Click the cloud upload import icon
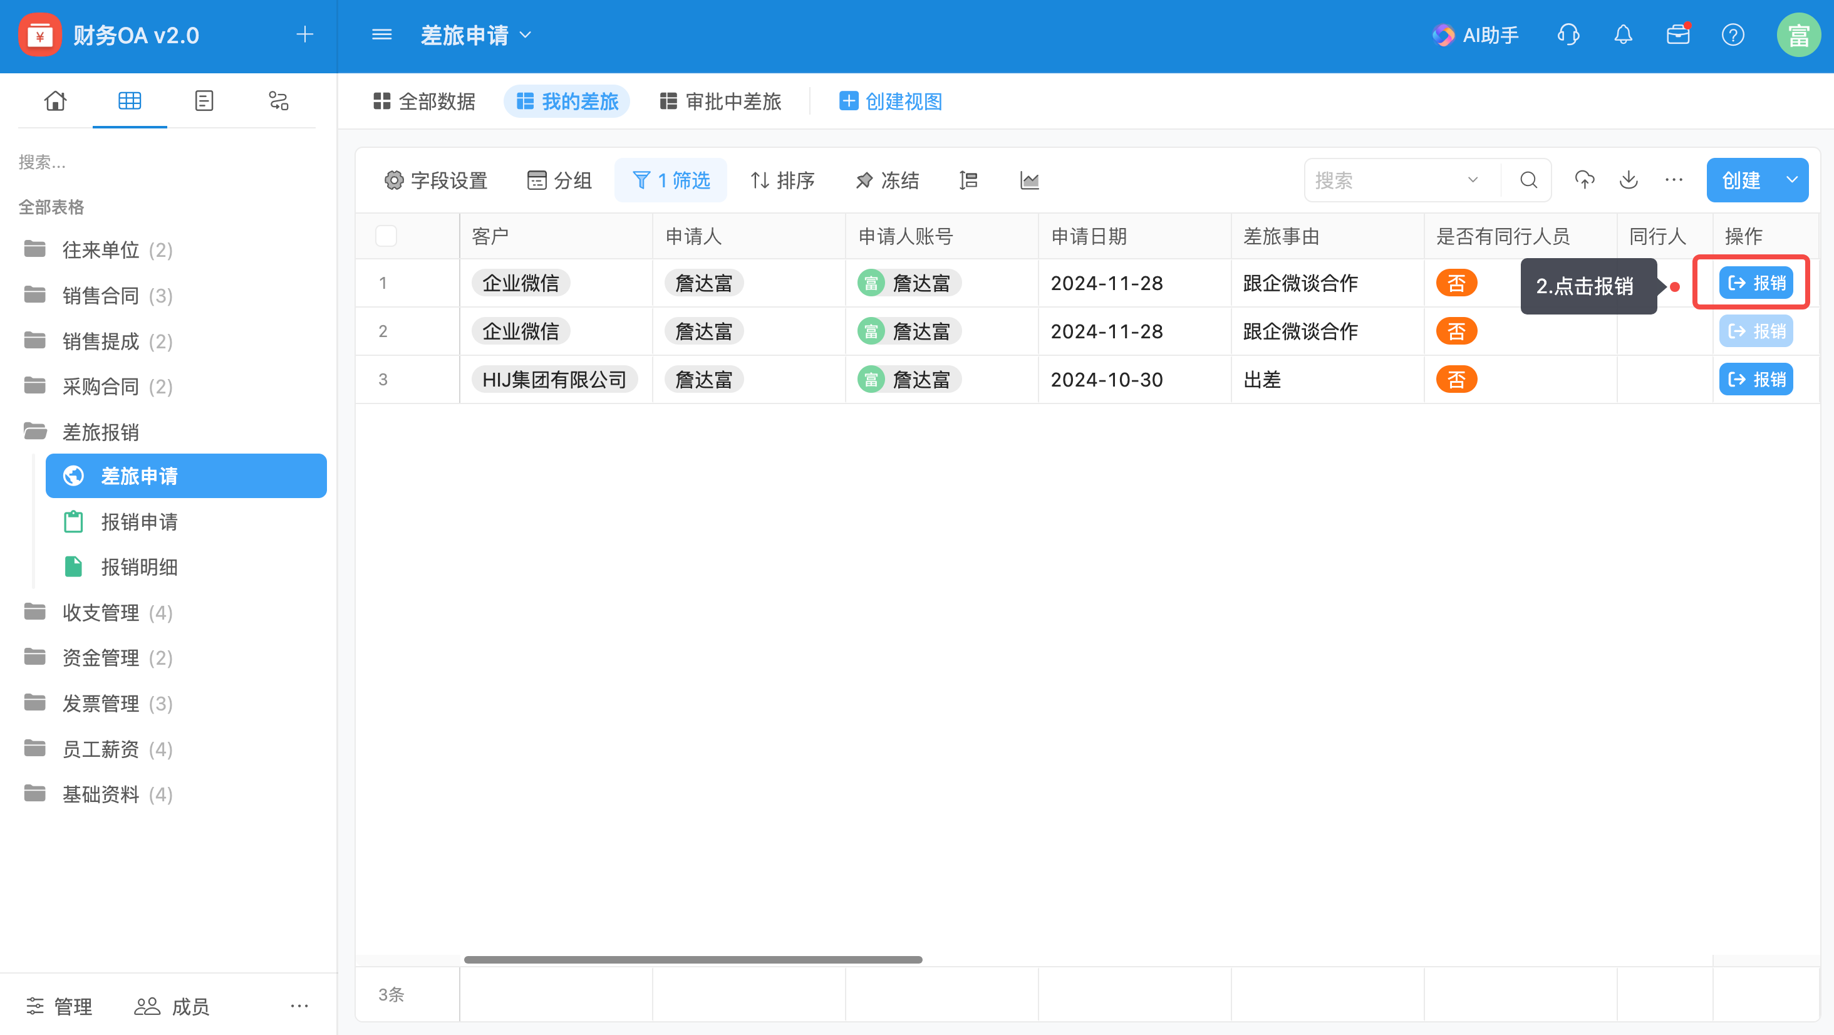This screenshot has height=1035, width=1834. click(x=1584, y=180)
